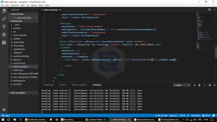Switch to the Problems panel tab
217x122 pixels.
coord(48,85)
